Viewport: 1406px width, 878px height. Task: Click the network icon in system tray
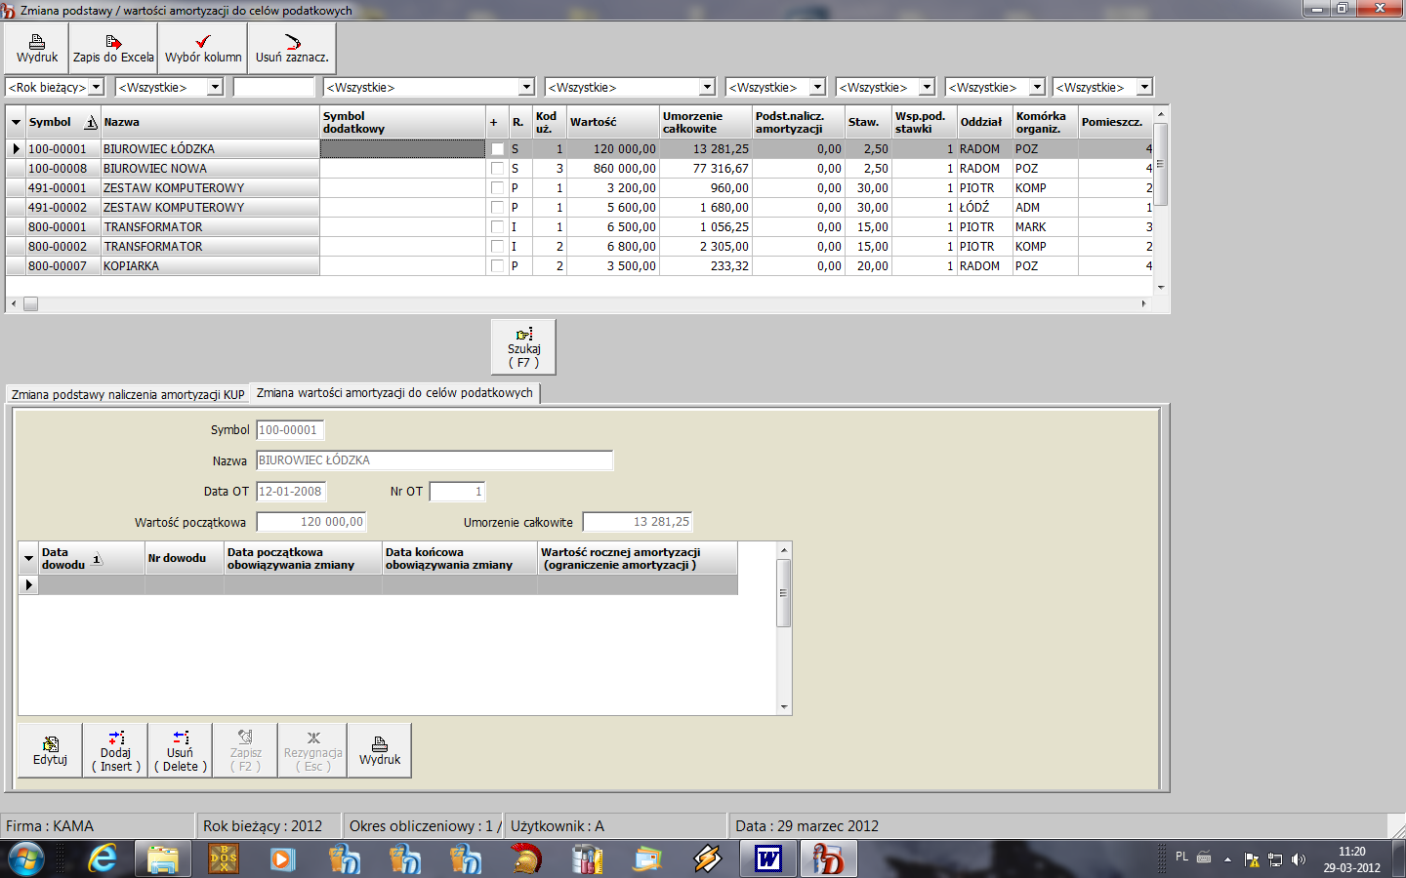(1274, 859)
